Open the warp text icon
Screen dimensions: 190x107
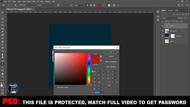click(x=104, y=5)
